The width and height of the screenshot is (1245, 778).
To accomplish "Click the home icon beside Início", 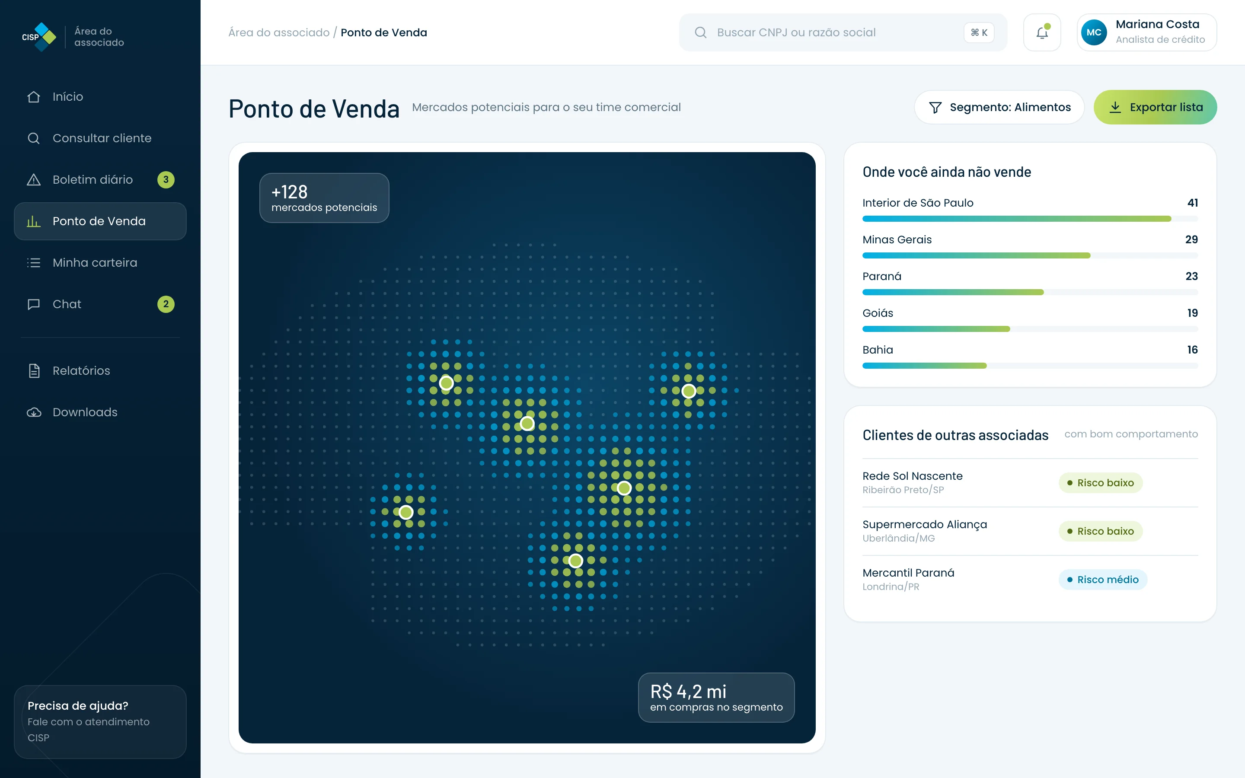I will 33,97.
